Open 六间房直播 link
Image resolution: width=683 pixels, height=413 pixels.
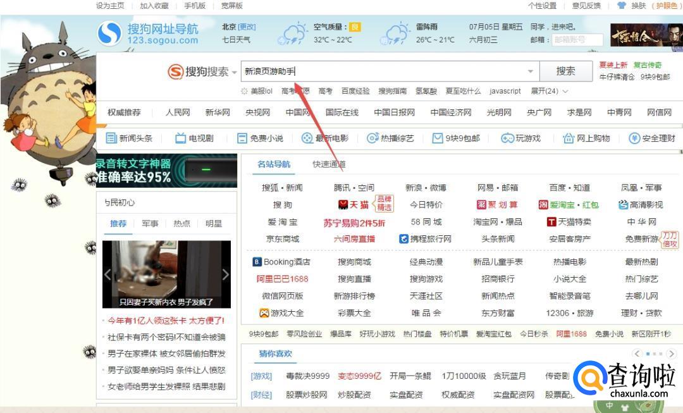354,238
